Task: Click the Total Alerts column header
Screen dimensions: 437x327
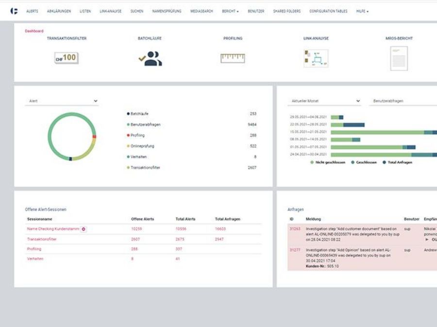Action: (185, 219)
